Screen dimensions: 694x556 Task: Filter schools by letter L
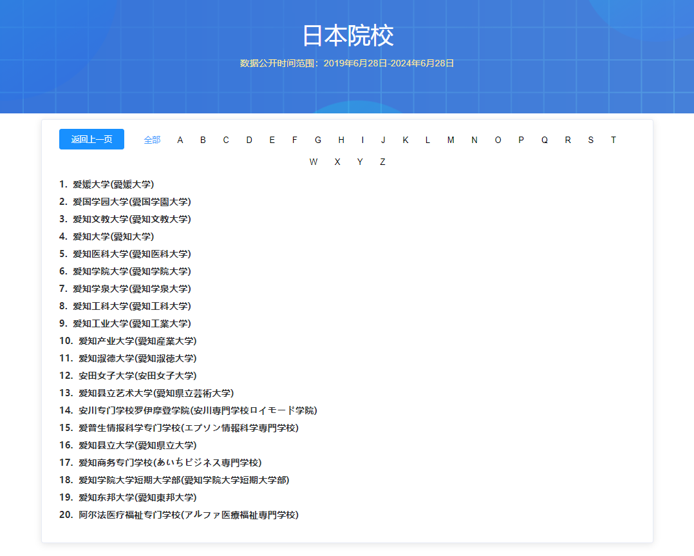point(427,140)
